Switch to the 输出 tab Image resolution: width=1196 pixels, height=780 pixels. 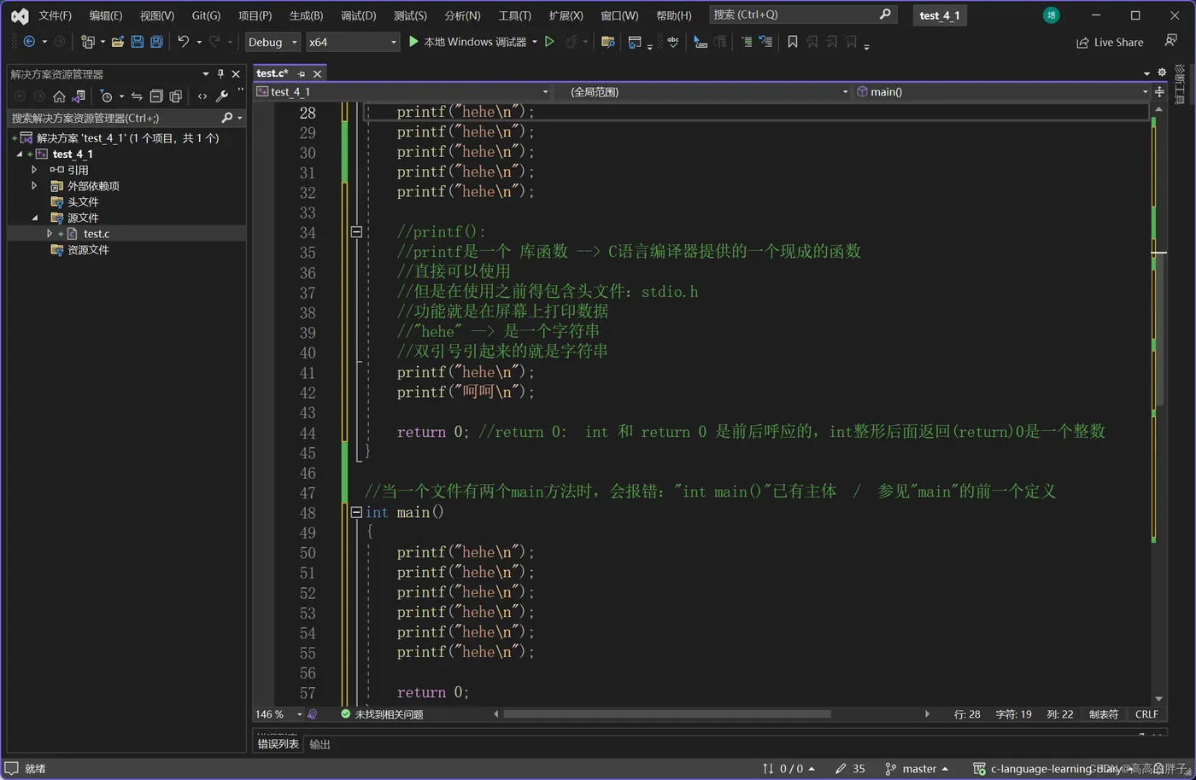pyautogui.click(x=320, y=744)
